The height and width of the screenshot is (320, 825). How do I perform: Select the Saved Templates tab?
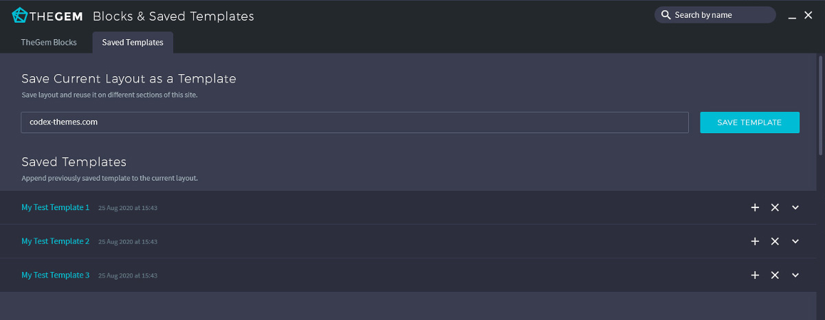click(x=133, y=43)
